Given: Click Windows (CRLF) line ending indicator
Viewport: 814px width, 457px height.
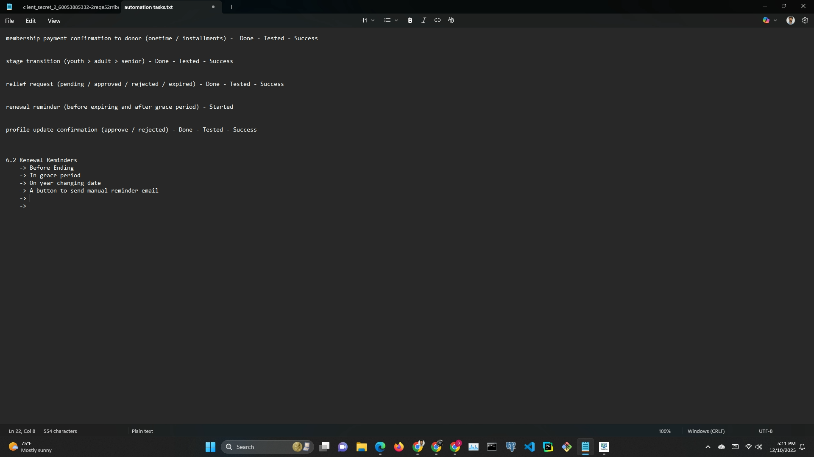Looking at the screenshot, I should pyautogui.click(x=706, y=431).
